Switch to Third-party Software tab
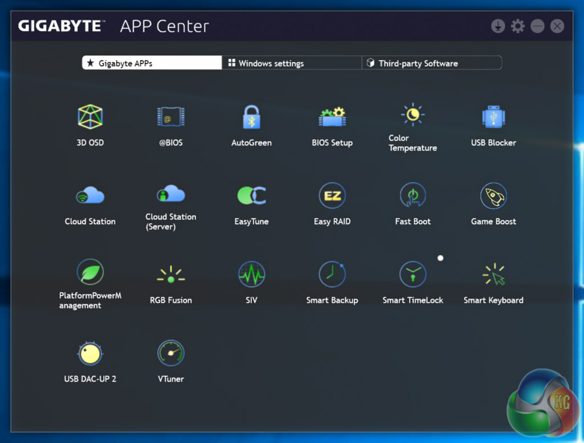584x443 pixels. pyautogui.click(x=432, y=63)
